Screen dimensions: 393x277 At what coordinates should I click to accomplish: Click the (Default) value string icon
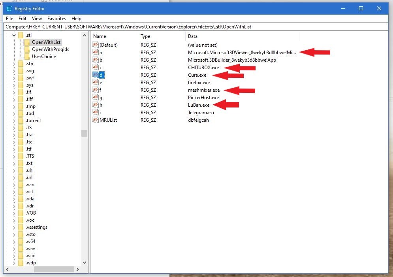click(x=96, y=45)
